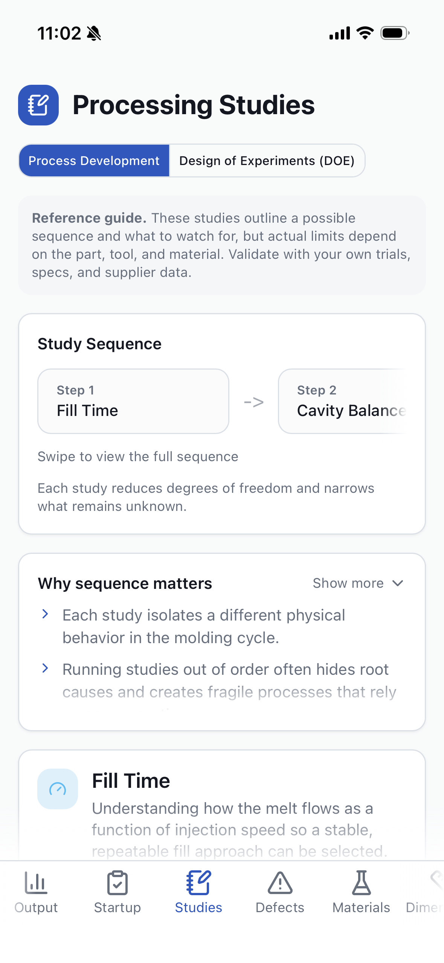Switch to Design of Experiments (DOE) segment
This screenshot has width=444, height=963.
click(x=267, y=161)
